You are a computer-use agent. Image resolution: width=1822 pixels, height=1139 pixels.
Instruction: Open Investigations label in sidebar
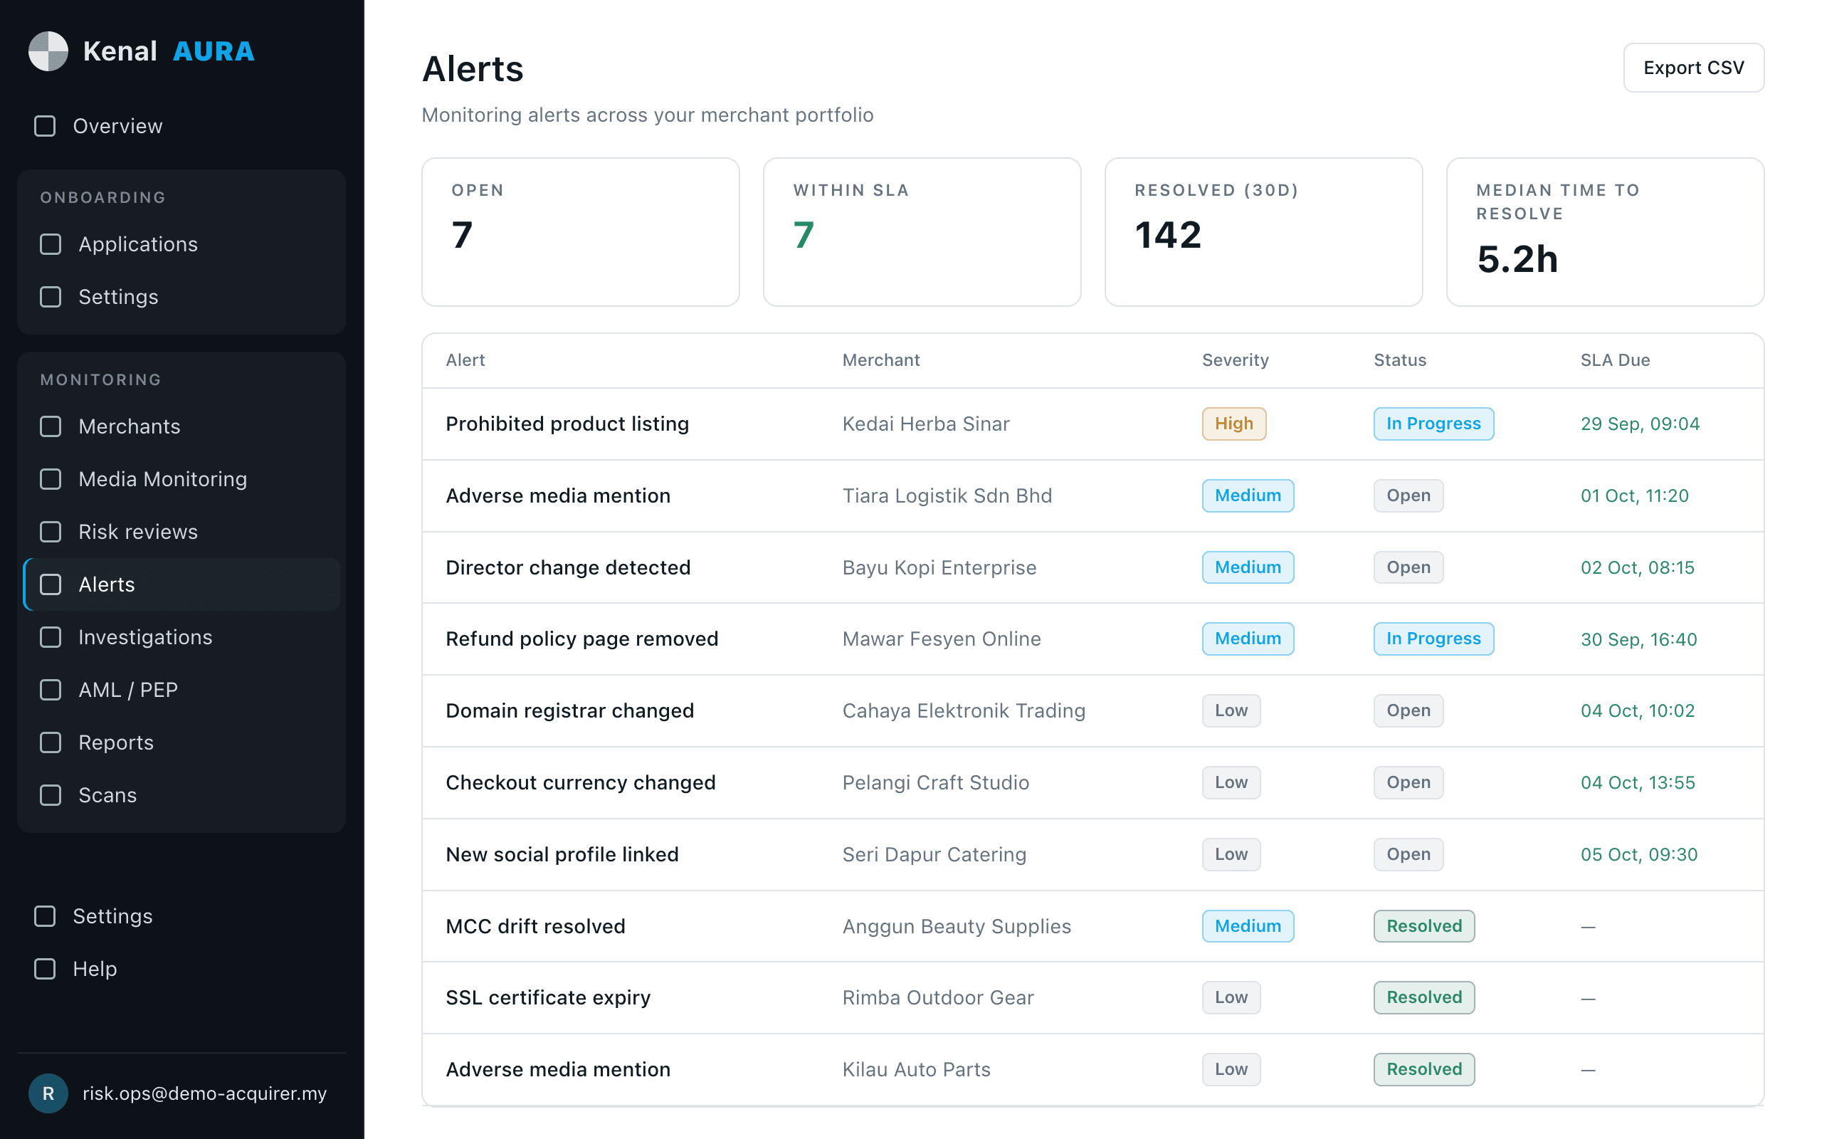click(145, 637)
